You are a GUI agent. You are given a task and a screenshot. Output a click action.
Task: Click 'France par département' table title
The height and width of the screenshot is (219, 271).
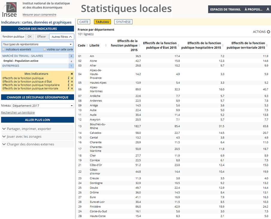pos(96,30)
